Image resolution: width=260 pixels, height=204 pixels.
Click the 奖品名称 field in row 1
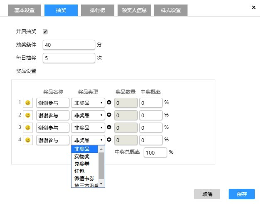click(53, 103)
